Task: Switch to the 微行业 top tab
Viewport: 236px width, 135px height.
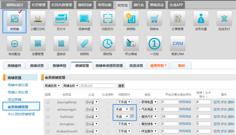Action: pos(139,5)
